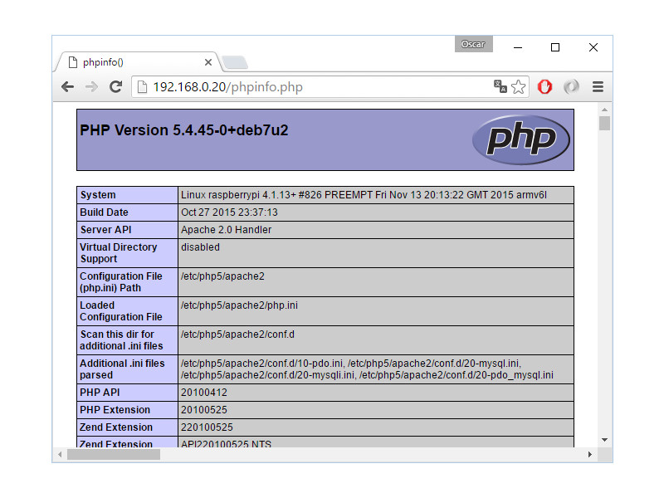Click the conf.d/10-pdo.ini parsed files value
This screenshot has width=664, height=498.
[367, 369]
